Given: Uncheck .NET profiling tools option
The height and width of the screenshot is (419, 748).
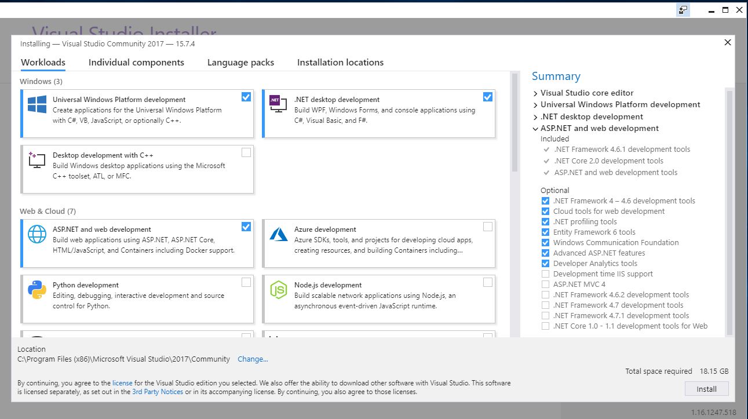Looking at the screenshot, I should pos(545,222).
